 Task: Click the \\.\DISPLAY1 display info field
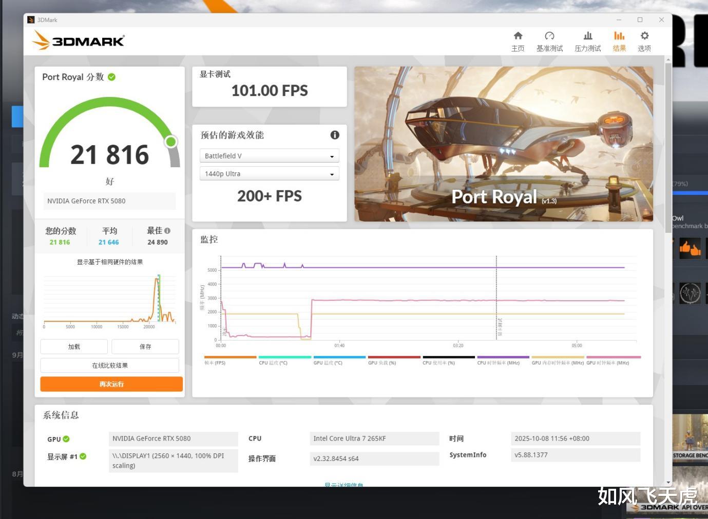coord(174,461)
